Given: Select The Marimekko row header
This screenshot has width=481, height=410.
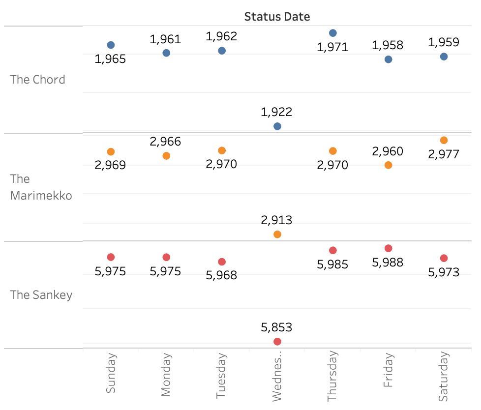Looking at the screenshot, I should 41,187.
